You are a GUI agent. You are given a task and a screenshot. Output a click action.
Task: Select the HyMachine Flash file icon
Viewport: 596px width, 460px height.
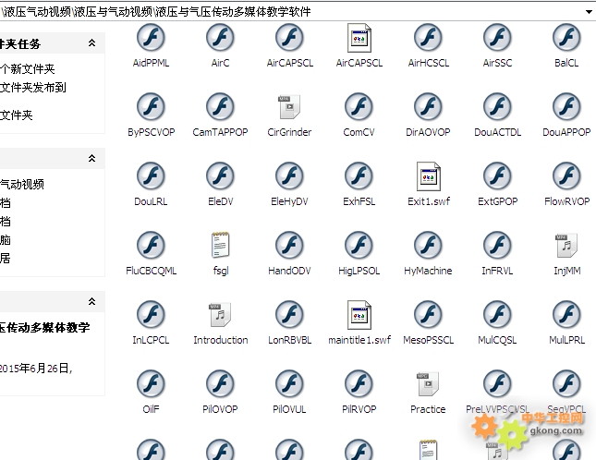[x=428, y=245]
